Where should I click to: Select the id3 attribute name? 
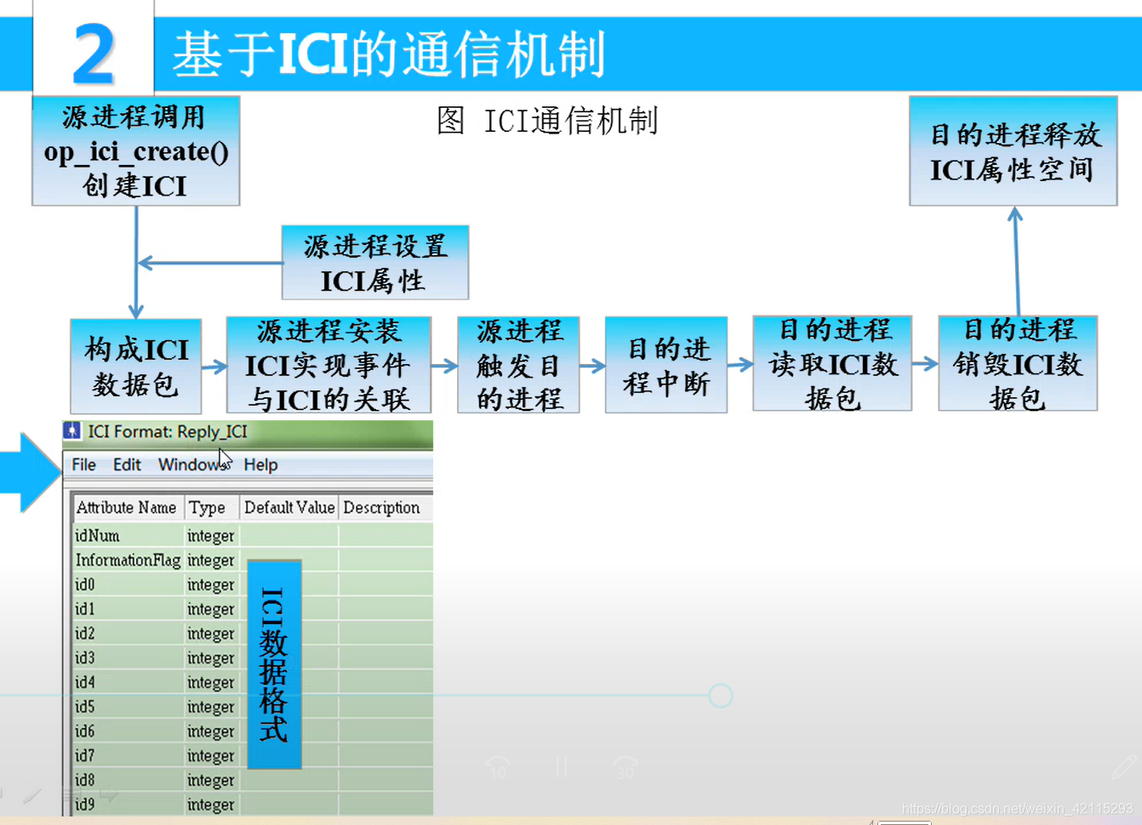85,658
